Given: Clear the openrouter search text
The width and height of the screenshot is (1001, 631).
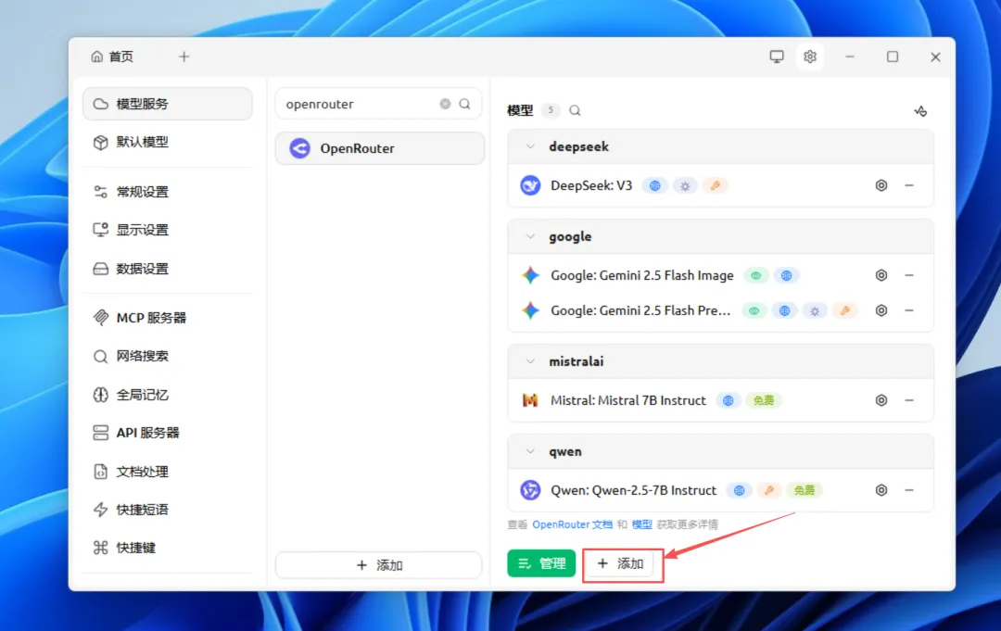Looking at the screenshot, I should coord(445,104).
